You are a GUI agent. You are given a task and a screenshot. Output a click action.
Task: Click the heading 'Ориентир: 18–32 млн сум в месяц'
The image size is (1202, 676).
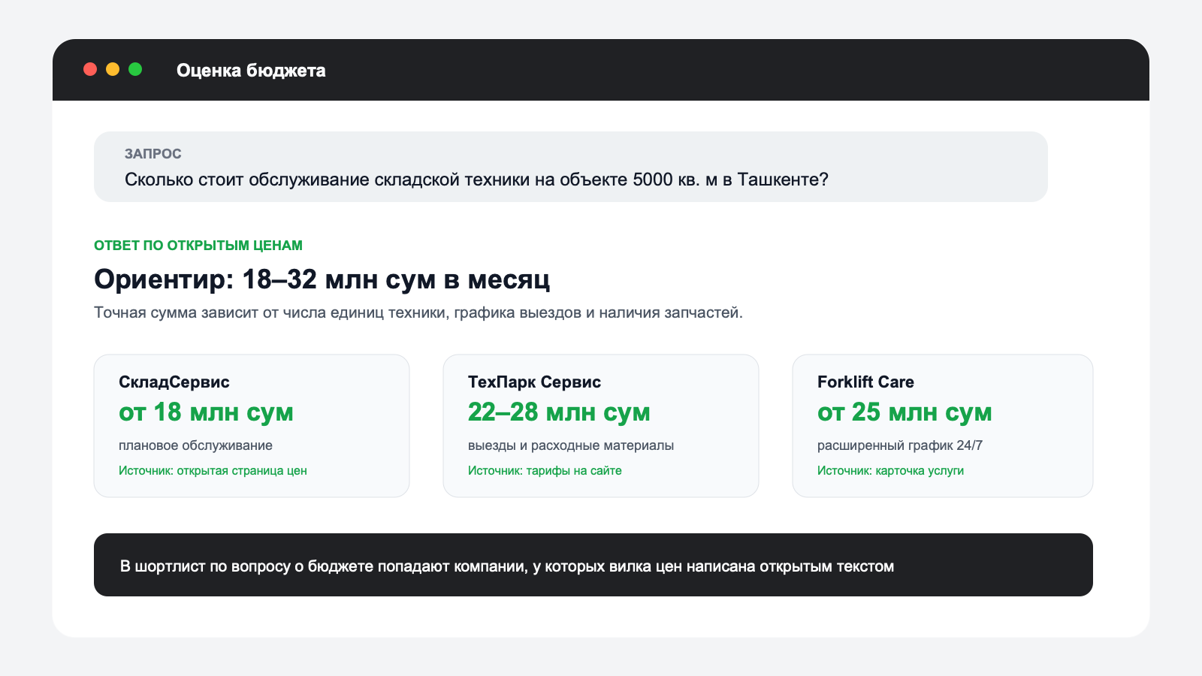tap(322, 279)
